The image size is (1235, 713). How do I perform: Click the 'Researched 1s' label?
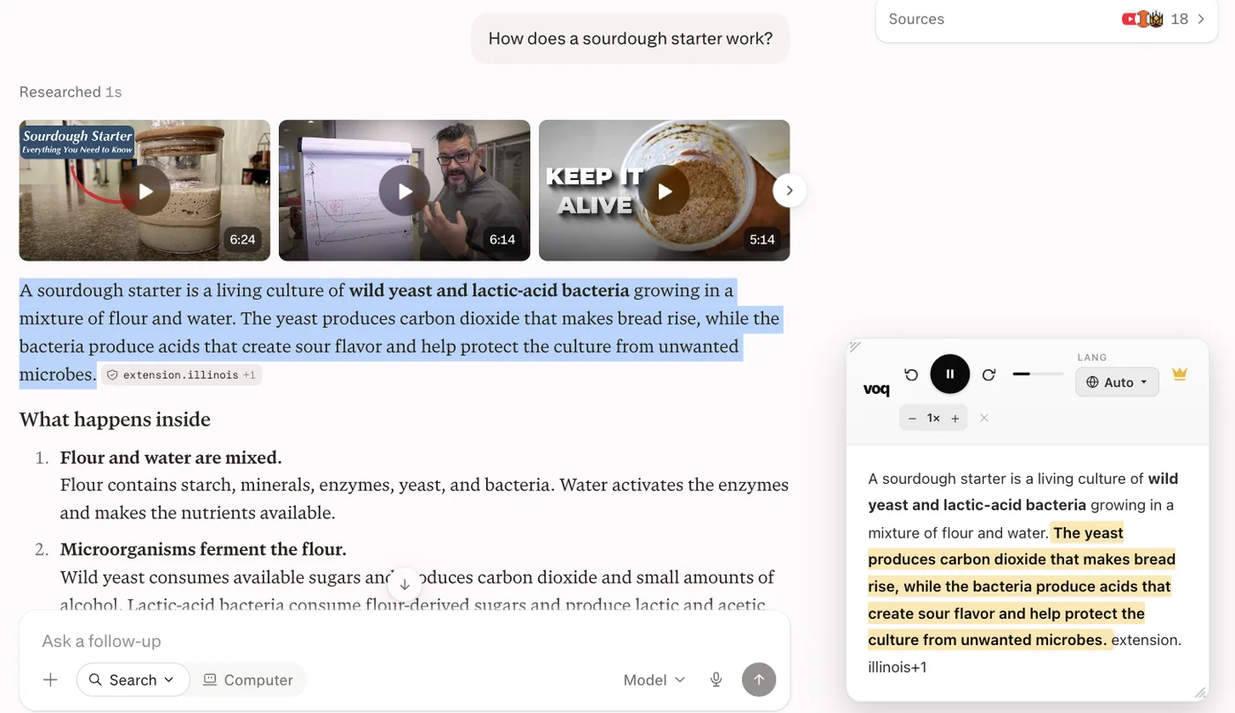71,92
